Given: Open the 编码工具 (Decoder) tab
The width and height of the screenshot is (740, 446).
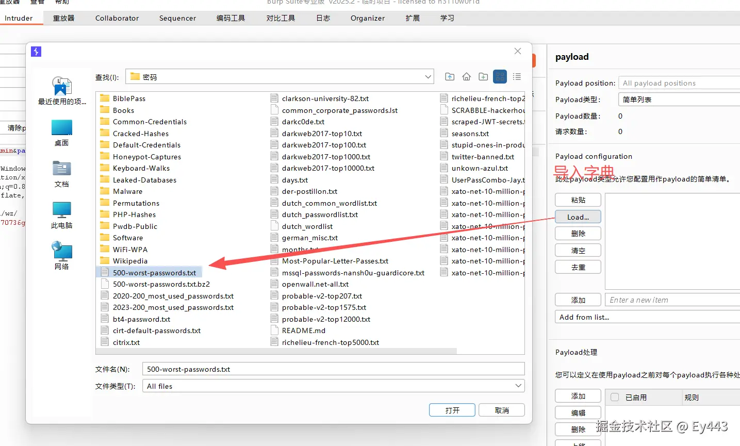Looking at the screenshot, I should click(x=231, y=18).
